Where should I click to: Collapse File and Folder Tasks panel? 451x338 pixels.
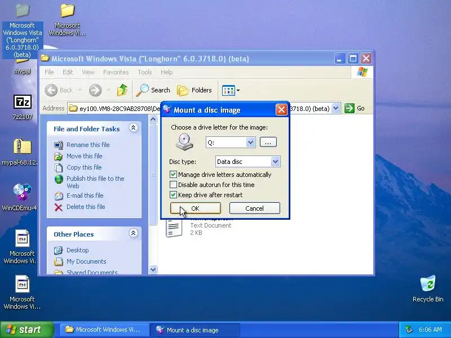(x=133, y=128)
